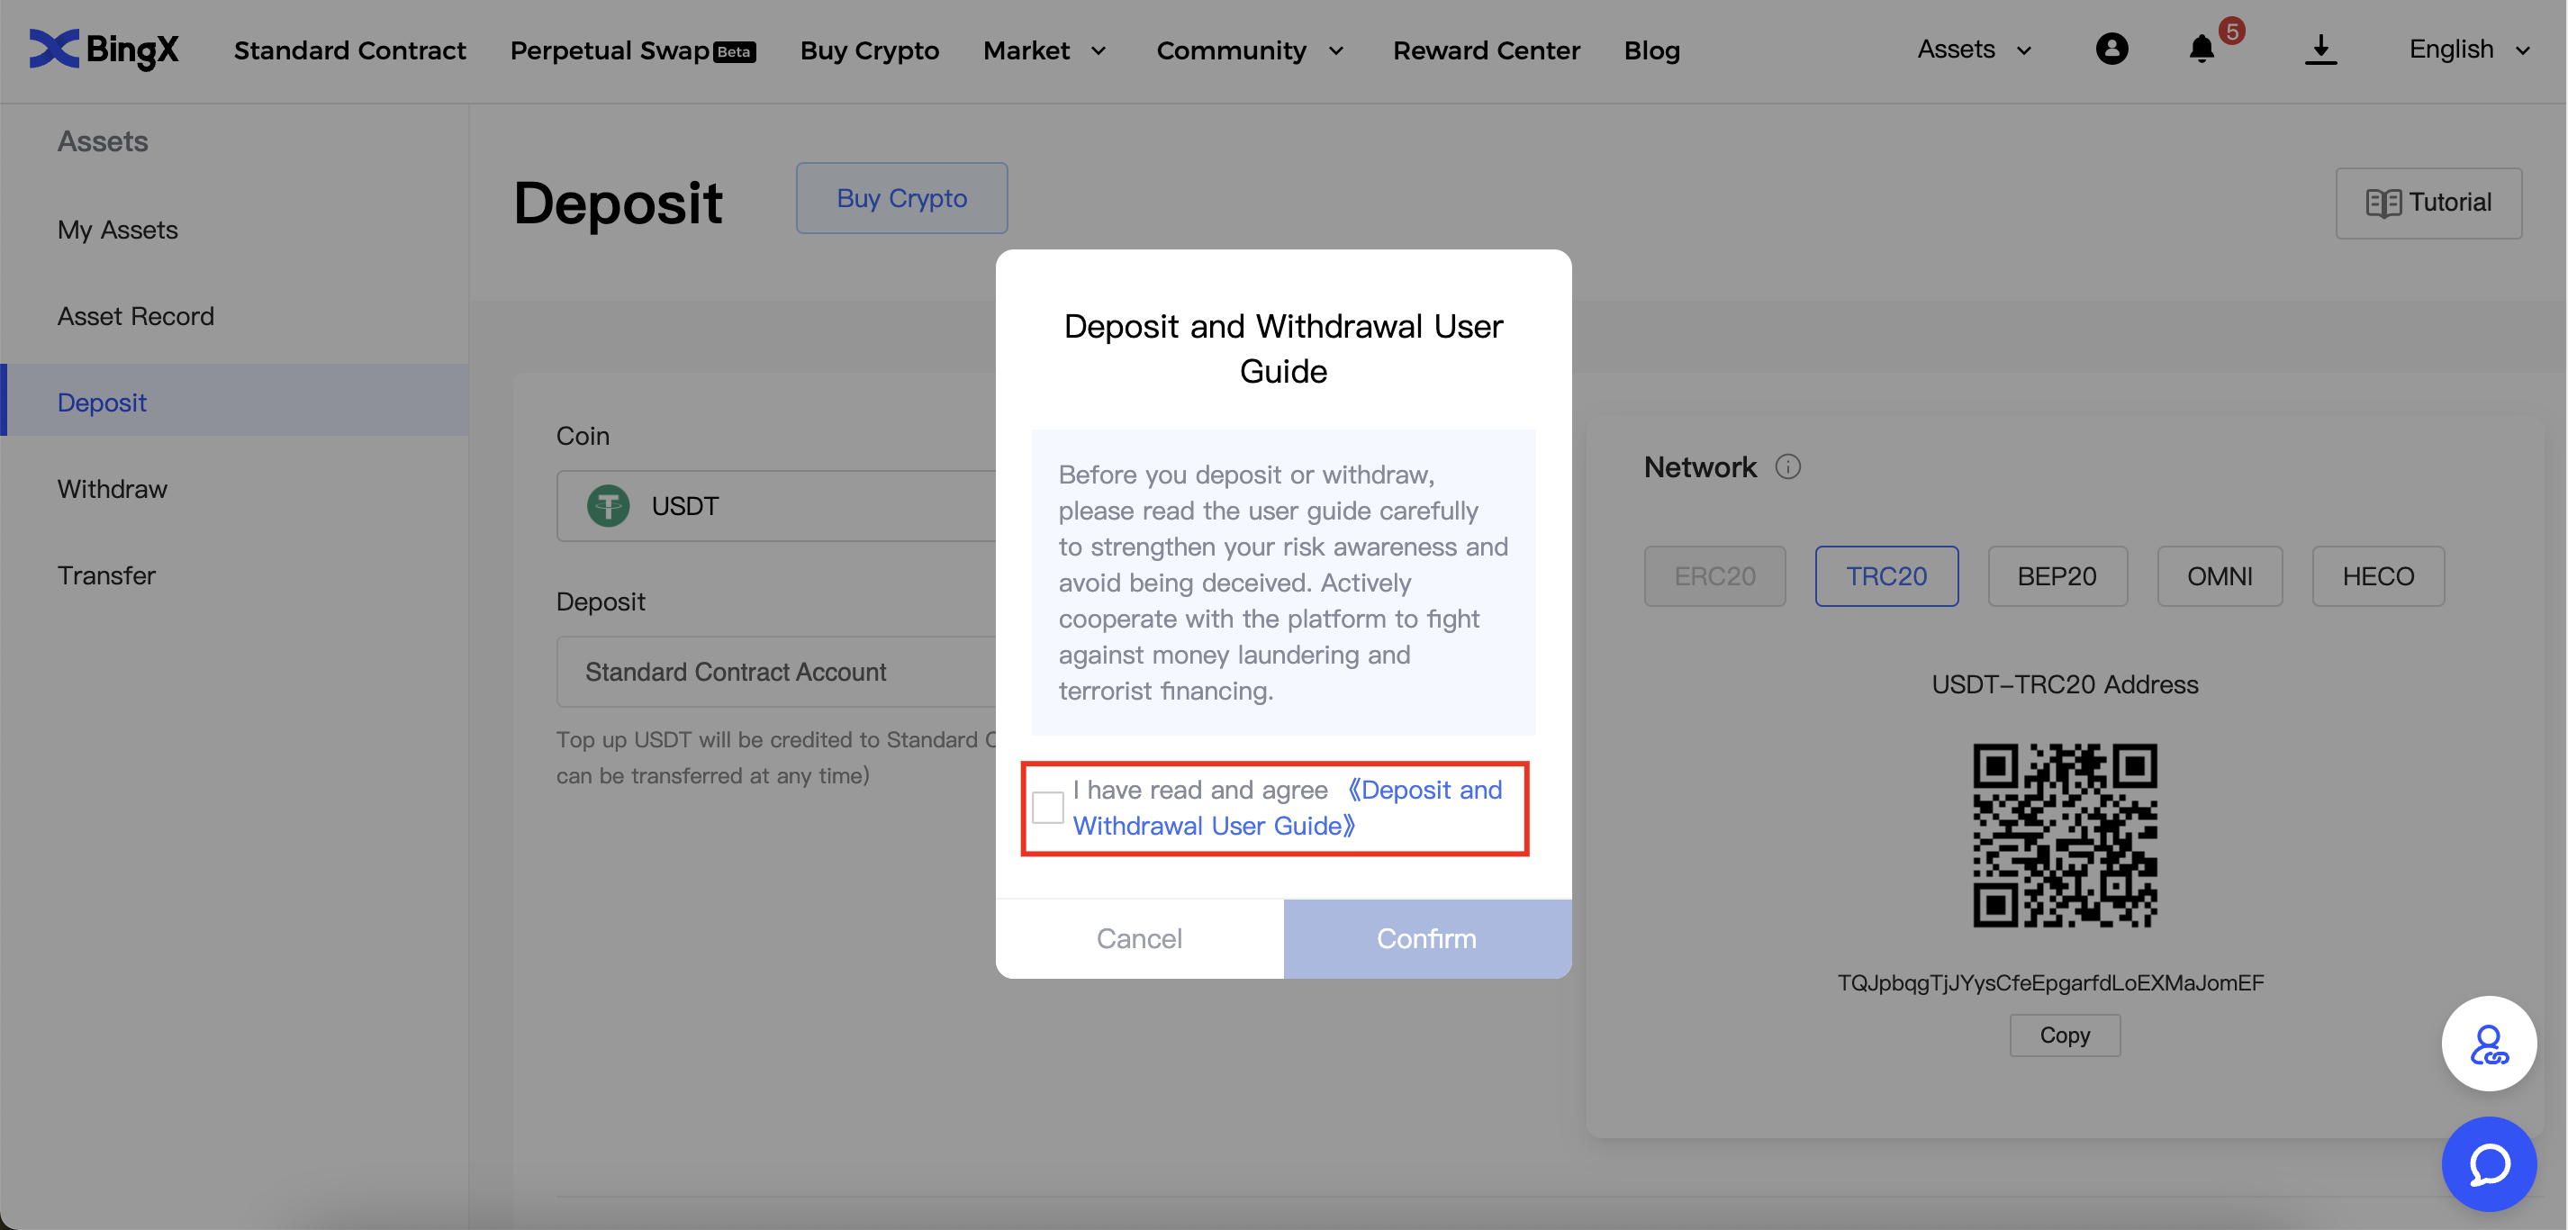Select the BEP20 network option

tap(2057, 576)
